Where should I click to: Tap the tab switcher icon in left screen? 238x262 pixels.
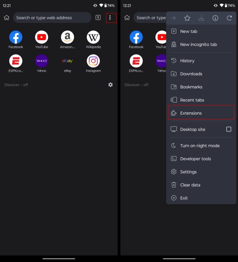point(98,18)
